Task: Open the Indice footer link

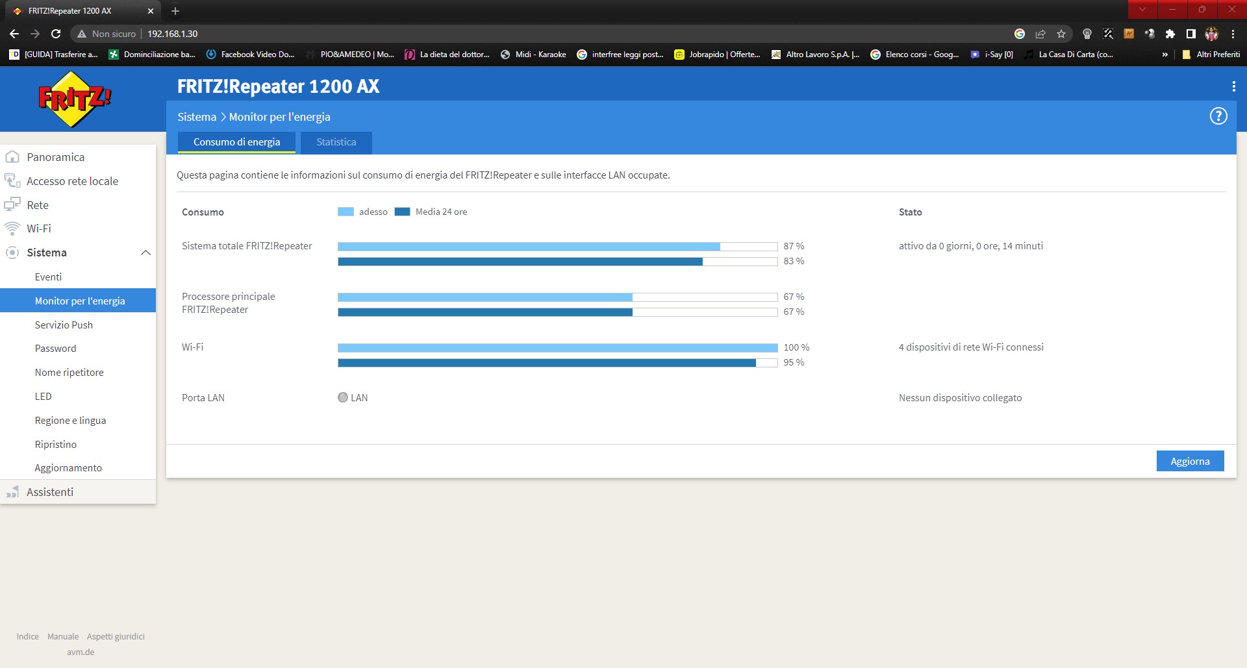Action: 28,636
